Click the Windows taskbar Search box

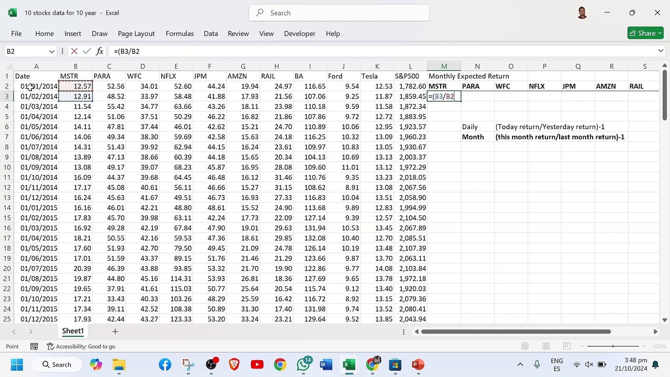click(56, 364)
